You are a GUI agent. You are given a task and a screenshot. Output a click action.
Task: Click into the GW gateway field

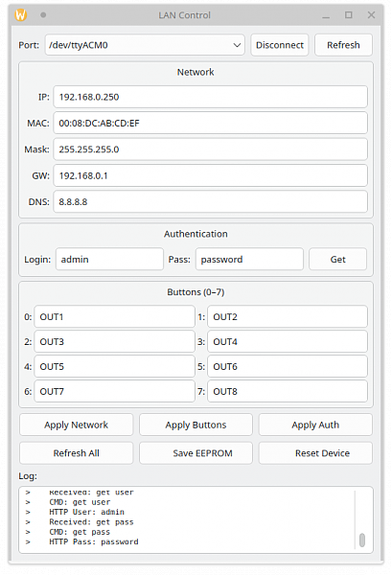point(211,175)
